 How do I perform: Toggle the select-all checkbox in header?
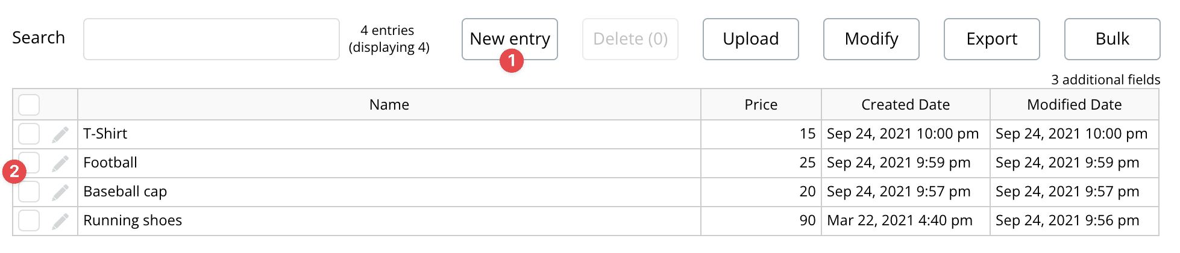29,105
